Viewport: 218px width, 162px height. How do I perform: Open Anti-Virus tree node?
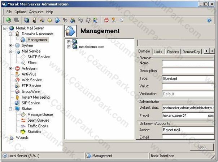29,74
